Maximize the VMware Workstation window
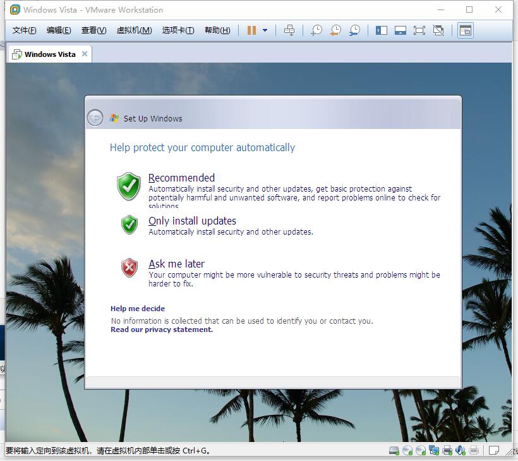518x461 pixels. click(469, 9)
